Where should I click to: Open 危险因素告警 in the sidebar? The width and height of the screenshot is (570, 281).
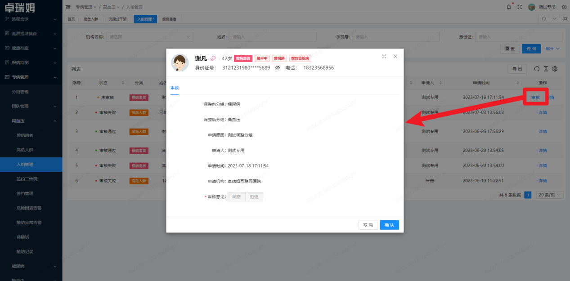pyautogui.click(x=29, y=208)
